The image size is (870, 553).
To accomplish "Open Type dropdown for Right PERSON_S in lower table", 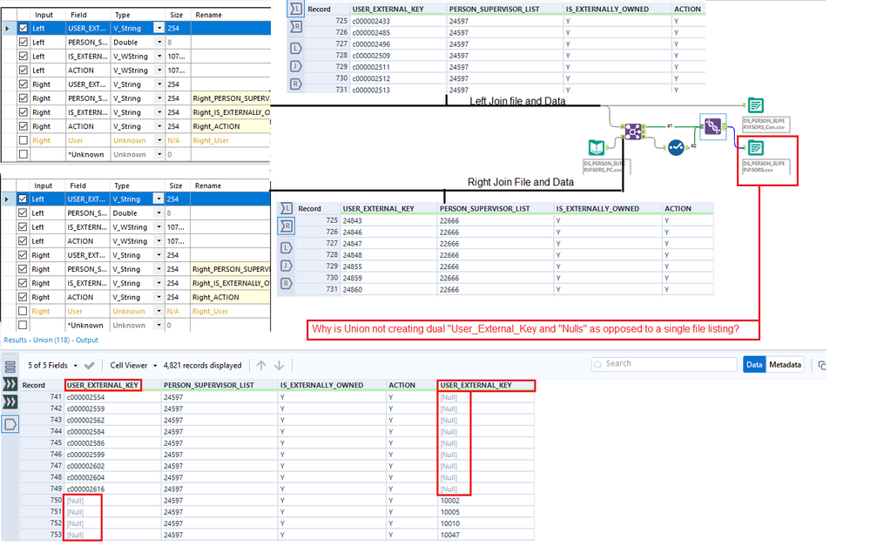I will tap(159, 269).
